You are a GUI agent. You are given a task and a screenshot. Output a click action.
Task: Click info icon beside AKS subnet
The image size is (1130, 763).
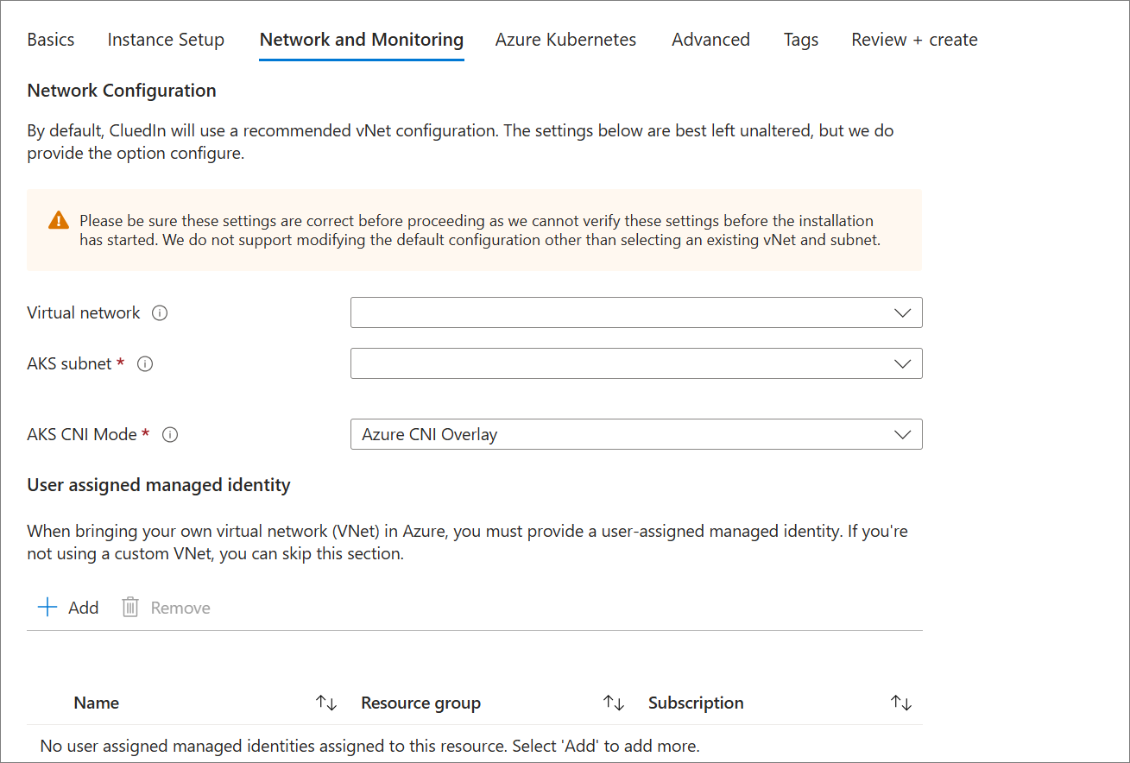[x=145, y=364]
